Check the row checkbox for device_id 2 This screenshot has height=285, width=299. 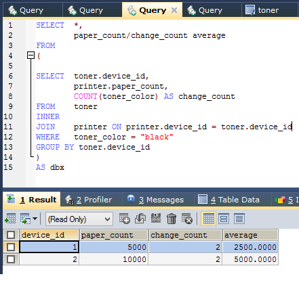coord(11,259)
